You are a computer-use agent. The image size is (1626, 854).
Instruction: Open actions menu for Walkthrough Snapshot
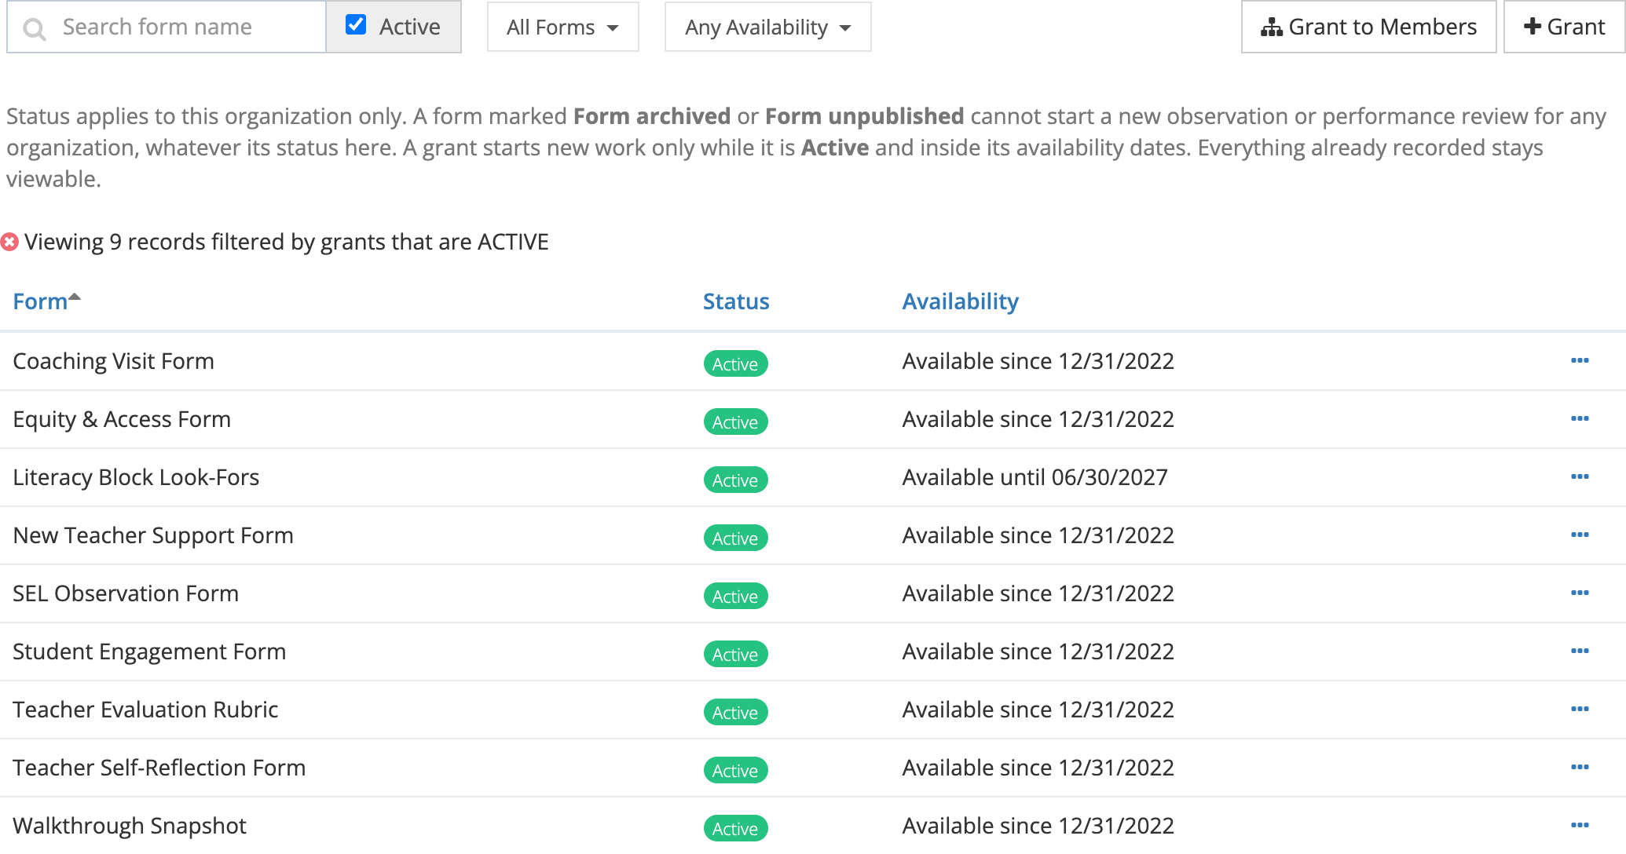tap(1580, 826)
